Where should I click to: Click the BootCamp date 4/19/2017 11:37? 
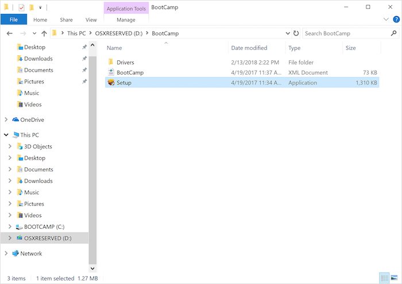click(x=256, y=72)
